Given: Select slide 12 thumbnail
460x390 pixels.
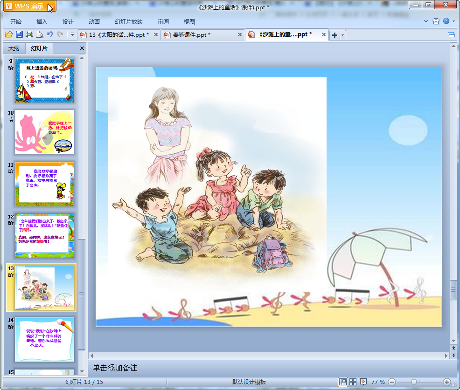Looking at the screenshot, I should coord(45,236).
